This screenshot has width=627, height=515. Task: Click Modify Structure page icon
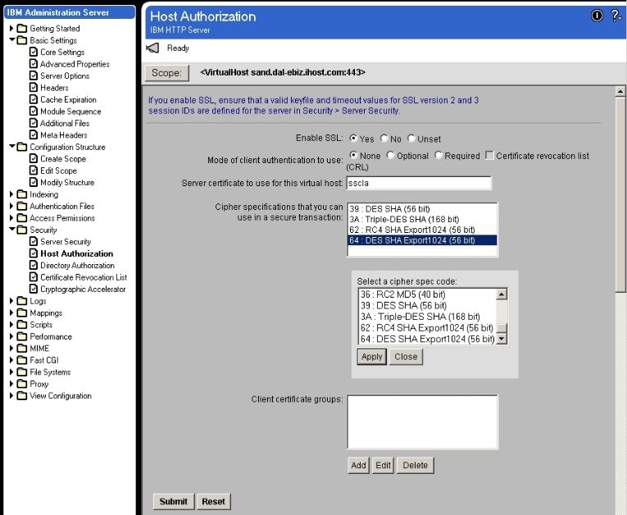34,182
